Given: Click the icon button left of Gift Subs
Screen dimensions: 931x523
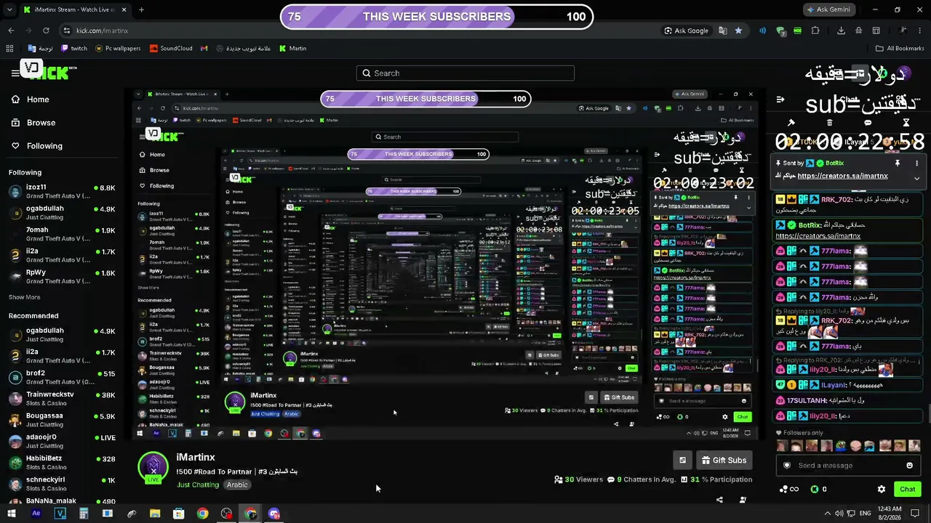Looking at the screenshot, I should [x=682, y=460].
